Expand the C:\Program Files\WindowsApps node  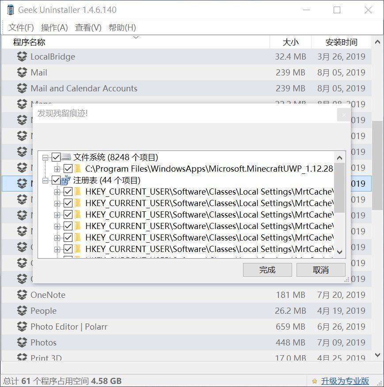57,169
